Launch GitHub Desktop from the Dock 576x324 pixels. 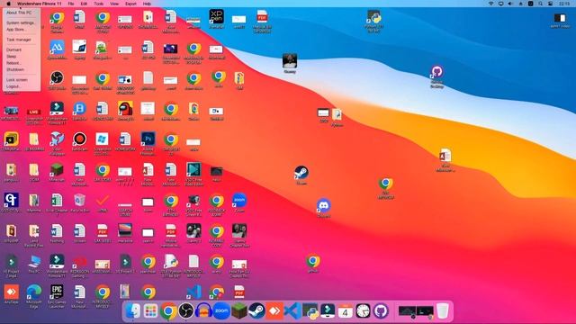tap(381, 311)
